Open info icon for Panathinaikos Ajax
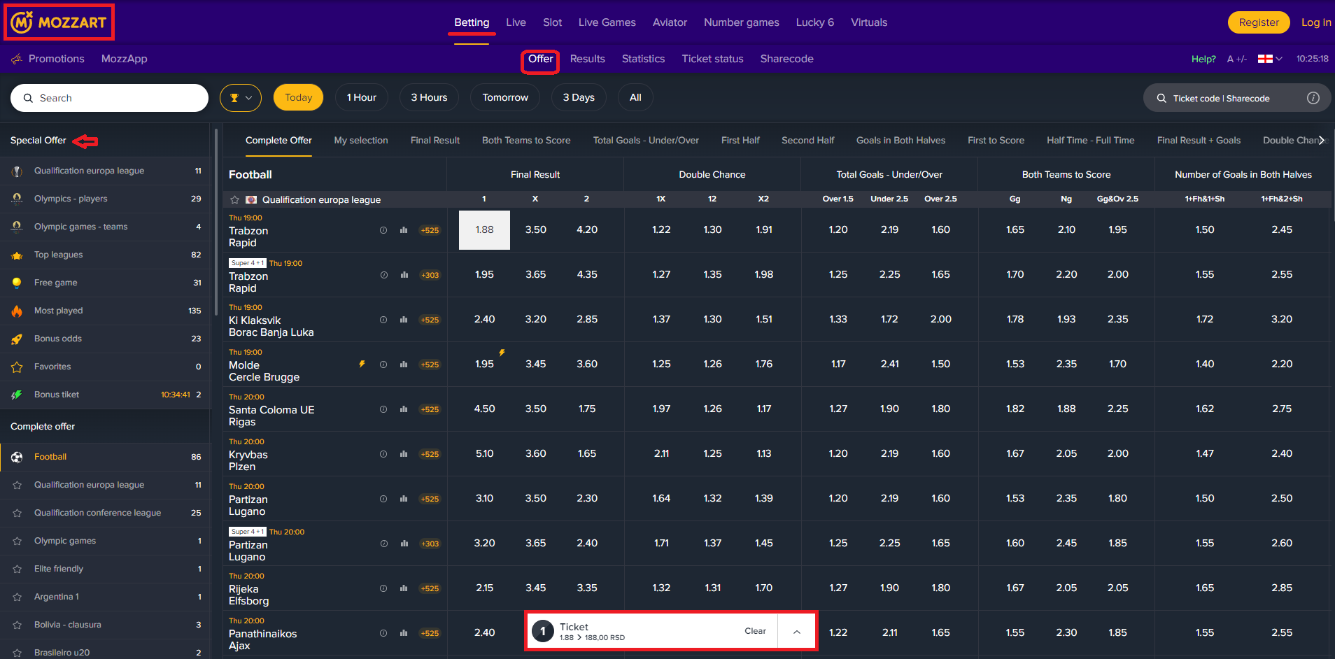 click(383, 633)
